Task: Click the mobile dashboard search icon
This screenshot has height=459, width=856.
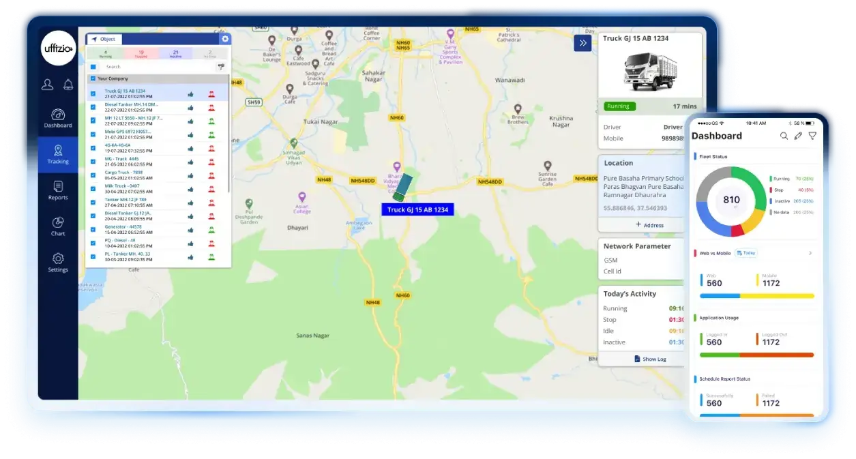Action: click(x=784, y=136)
